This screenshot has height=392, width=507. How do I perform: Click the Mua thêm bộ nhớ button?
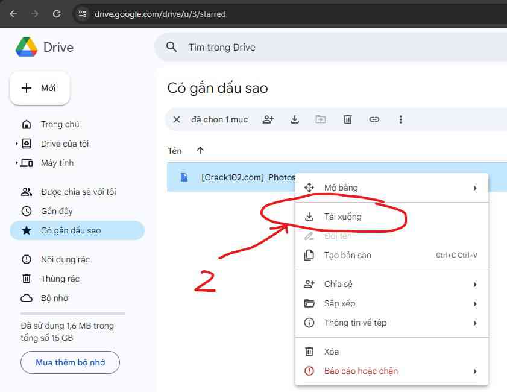[70, 362]
